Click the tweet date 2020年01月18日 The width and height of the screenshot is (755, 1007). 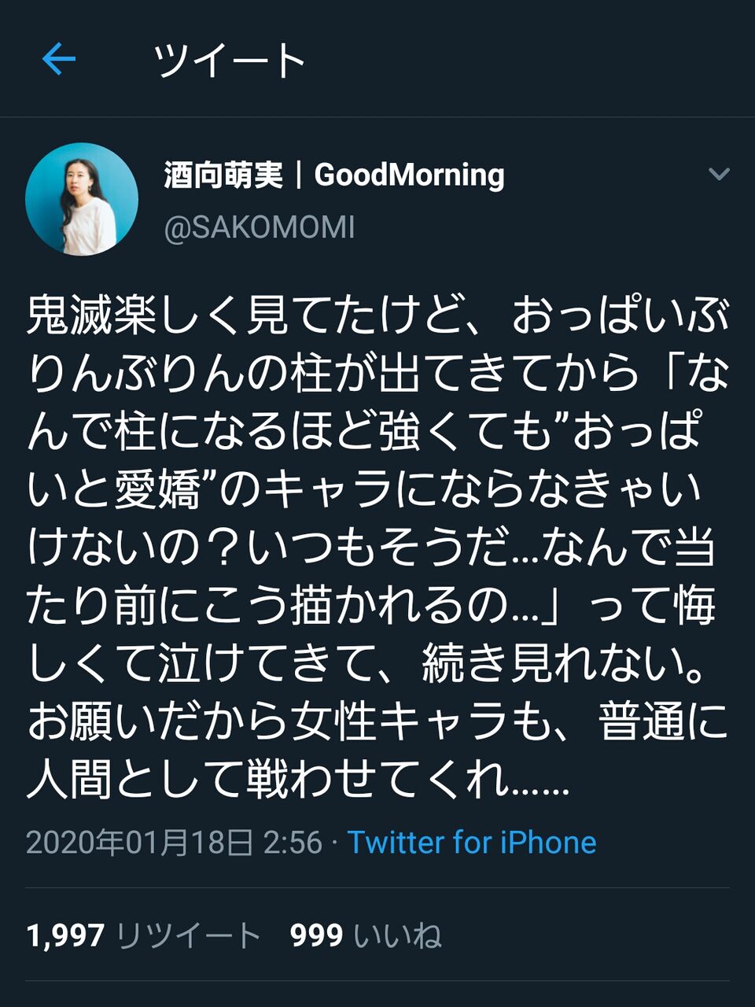[x=140, y=842]
